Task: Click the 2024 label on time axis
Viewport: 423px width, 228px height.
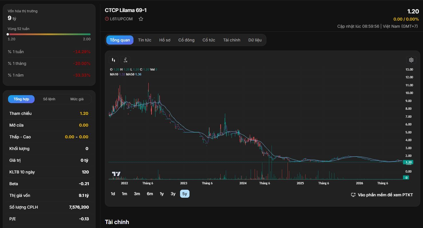Action: [x=243, y=183]
